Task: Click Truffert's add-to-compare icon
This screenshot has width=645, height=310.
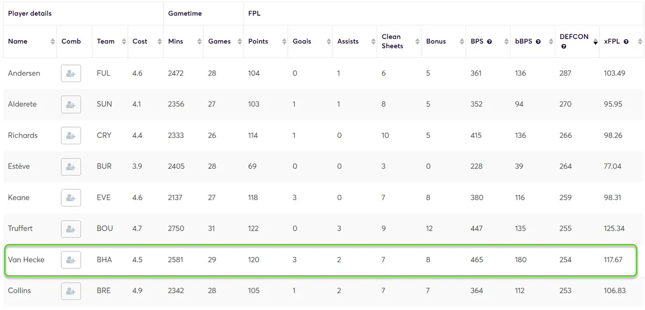Action: [x=71, y=229]
